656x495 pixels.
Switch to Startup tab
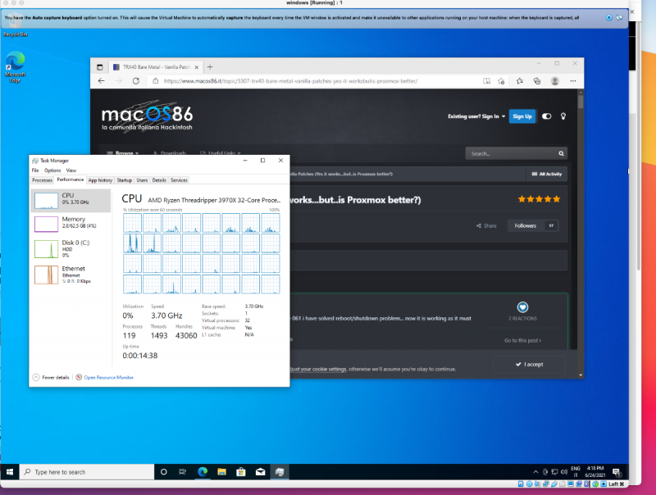coord(125,180)
